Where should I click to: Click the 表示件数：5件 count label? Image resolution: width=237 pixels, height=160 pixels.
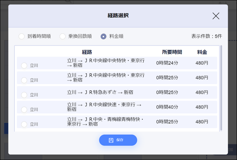click(x=207, y=36)
